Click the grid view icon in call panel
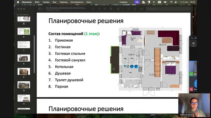Screen dimensions: 211x118 coord(194,44)
